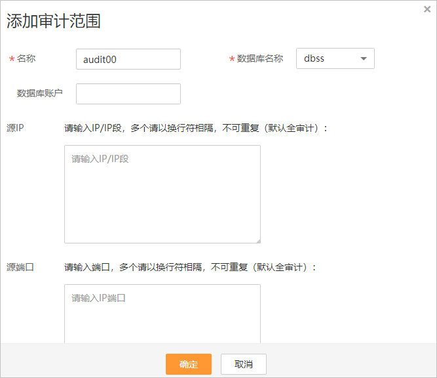Click the 数据库账户 field label

pyautogui.click(x=40, y=93)
